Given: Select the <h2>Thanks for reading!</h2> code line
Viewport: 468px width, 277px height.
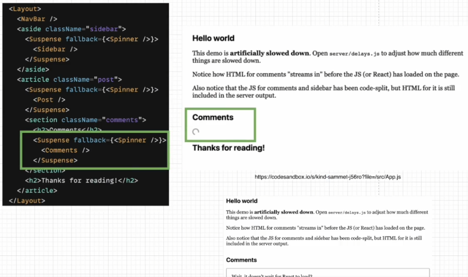Looking at the screenshot, I should [x=81, y=181].
